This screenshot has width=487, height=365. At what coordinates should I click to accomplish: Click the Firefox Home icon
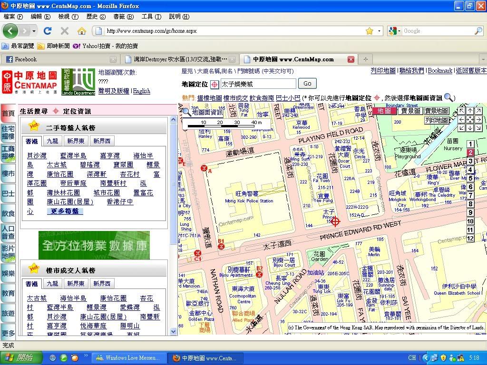tap(82, 31)
